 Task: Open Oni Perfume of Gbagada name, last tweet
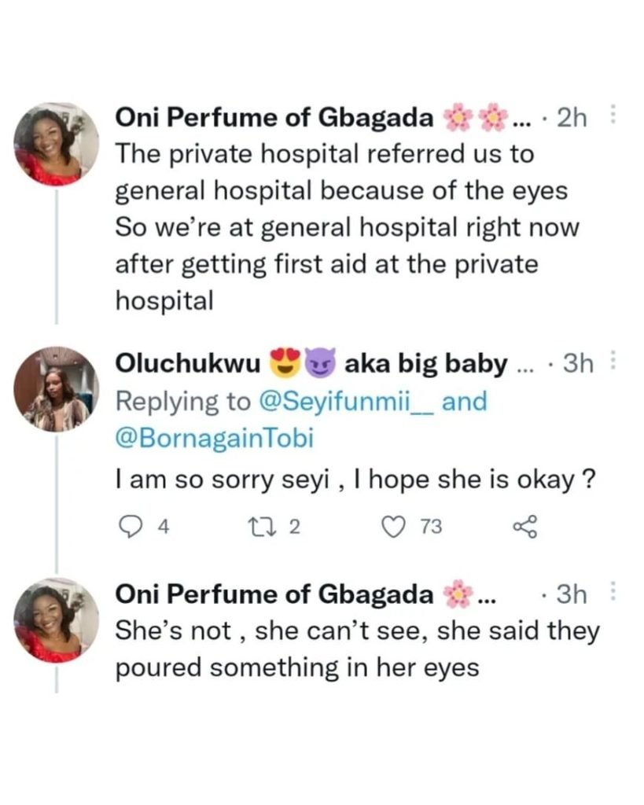click(x=274, y=594)
